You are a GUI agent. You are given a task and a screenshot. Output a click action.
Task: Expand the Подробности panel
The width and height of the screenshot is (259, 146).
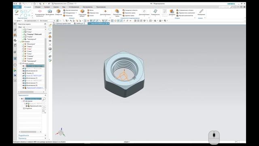45,135
